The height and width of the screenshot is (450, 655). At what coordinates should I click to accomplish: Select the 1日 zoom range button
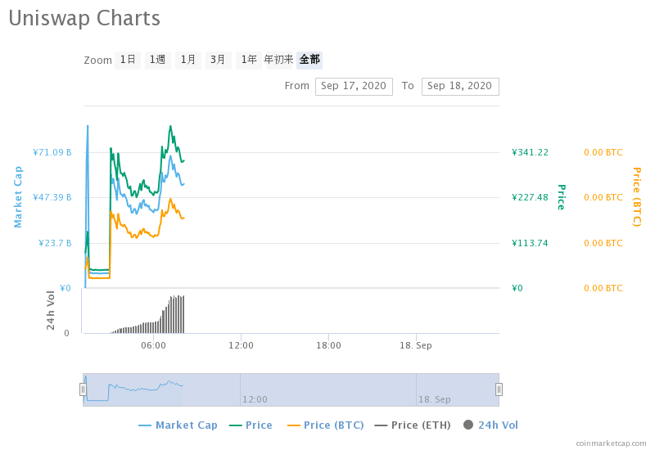tap(128, 60)
